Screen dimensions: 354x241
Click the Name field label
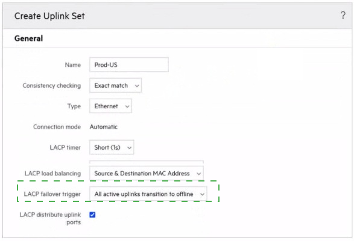(73, 65)
